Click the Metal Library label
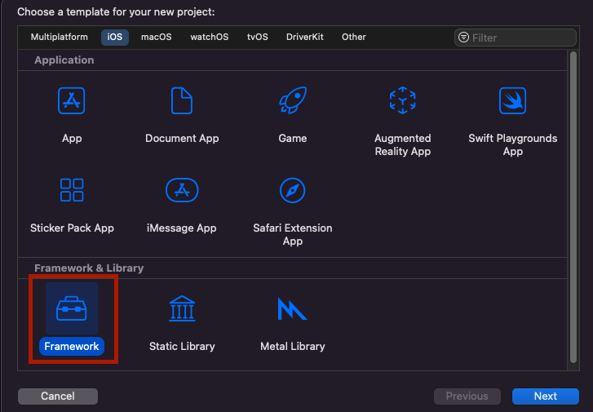The width and height of the screenshot is (593, 412). coord(292,346)
